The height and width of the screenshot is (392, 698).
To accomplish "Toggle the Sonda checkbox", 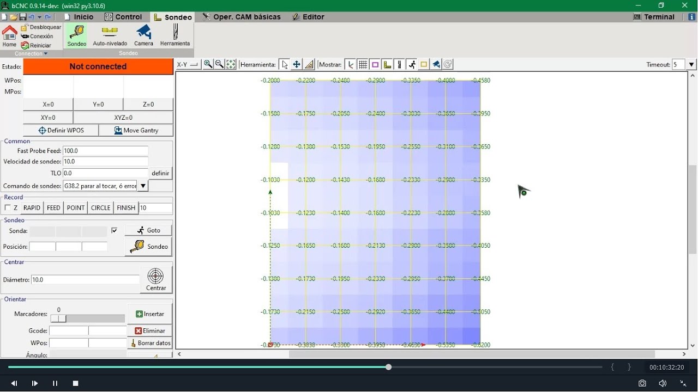I will (114, 230).
